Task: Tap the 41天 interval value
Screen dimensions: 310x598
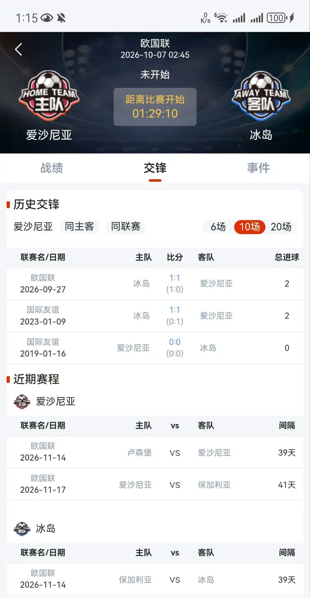Action: (287, 485)
